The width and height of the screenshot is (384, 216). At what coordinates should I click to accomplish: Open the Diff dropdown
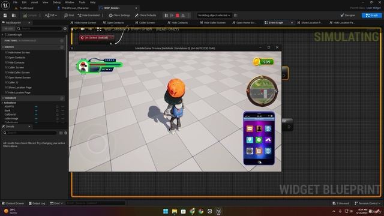tap(51, 15)
